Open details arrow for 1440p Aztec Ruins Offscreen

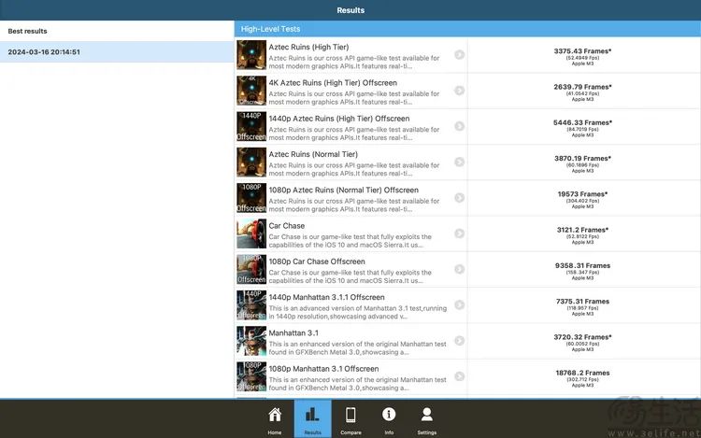[x=459, y=126]
